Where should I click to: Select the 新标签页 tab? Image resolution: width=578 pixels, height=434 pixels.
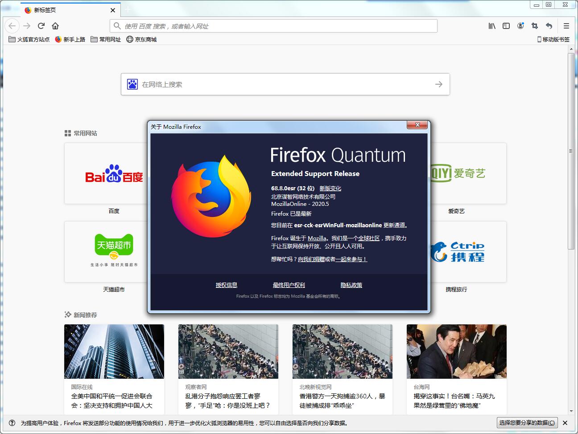[x=70, y=10]
